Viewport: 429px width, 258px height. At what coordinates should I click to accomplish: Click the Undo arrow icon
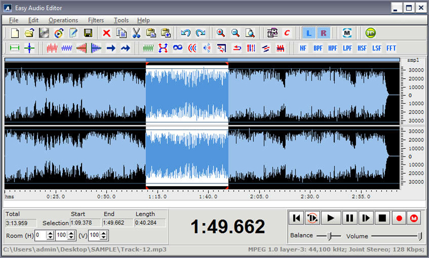[186, 33]
